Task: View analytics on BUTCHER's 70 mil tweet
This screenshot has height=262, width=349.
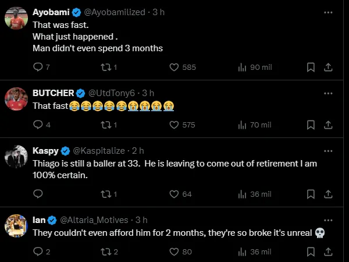Action: click(x=243, y=125)
